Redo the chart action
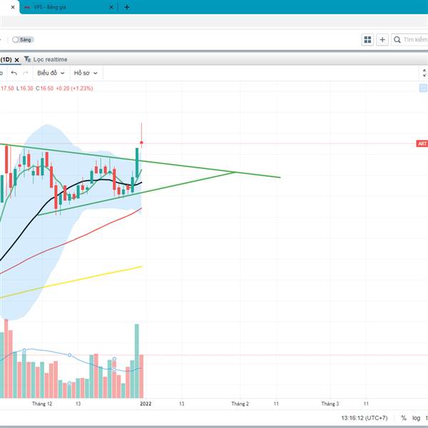Screen dimensions: 428x428 pos(26,73)
